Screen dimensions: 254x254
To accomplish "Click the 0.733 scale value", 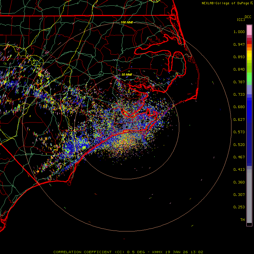I will click(239, 95).
